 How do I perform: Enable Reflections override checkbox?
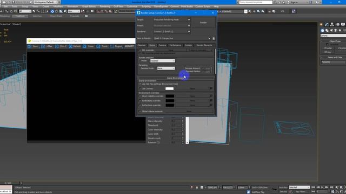coord(140,101)
